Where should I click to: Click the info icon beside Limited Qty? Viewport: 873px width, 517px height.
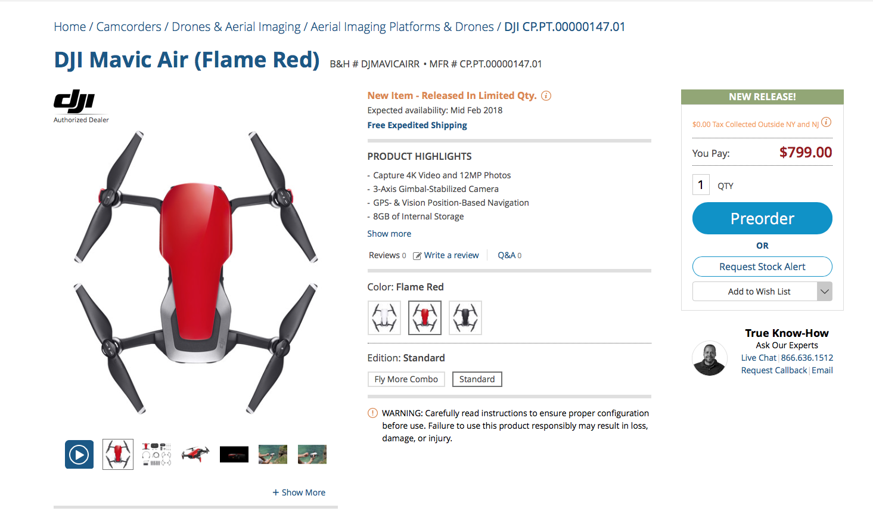(x=546, y=95)
